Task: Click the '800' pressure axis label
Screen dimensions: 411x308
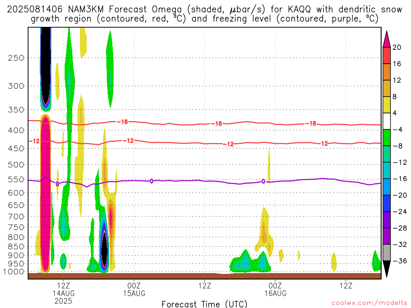Action: (x=16, y=237)
